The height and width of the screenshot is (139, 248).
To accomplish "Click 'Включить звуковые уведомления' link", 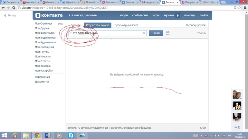I will click(88, 128).
